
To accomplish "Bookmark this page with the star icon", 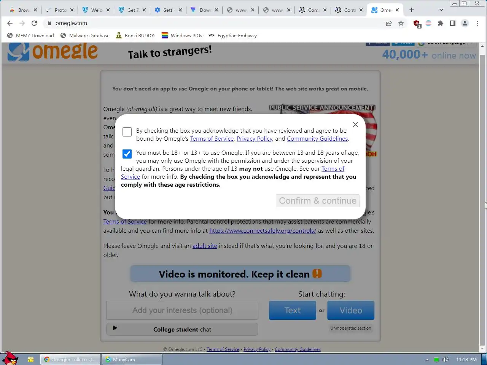I will [401, 23].
